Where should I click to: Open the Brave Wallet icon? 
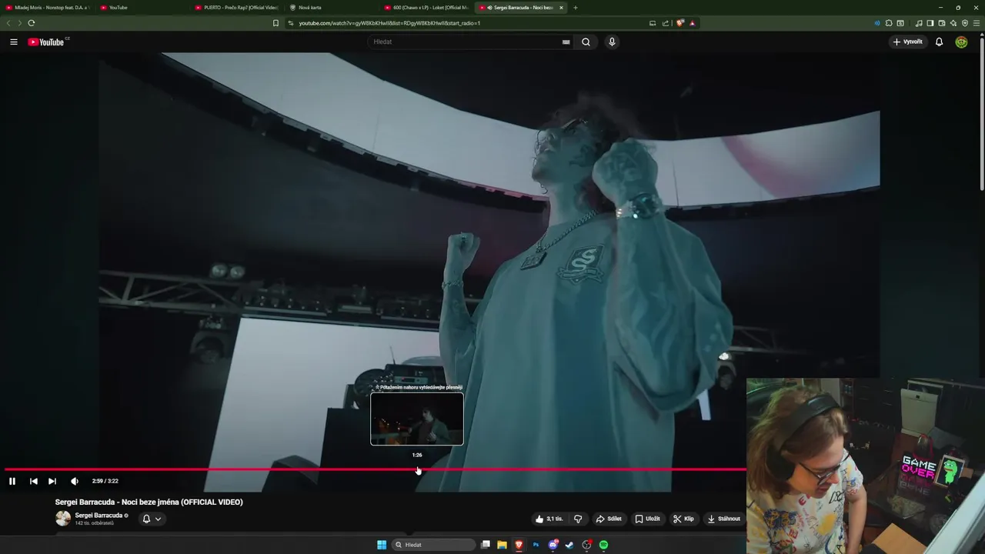(x=941, y=23)
